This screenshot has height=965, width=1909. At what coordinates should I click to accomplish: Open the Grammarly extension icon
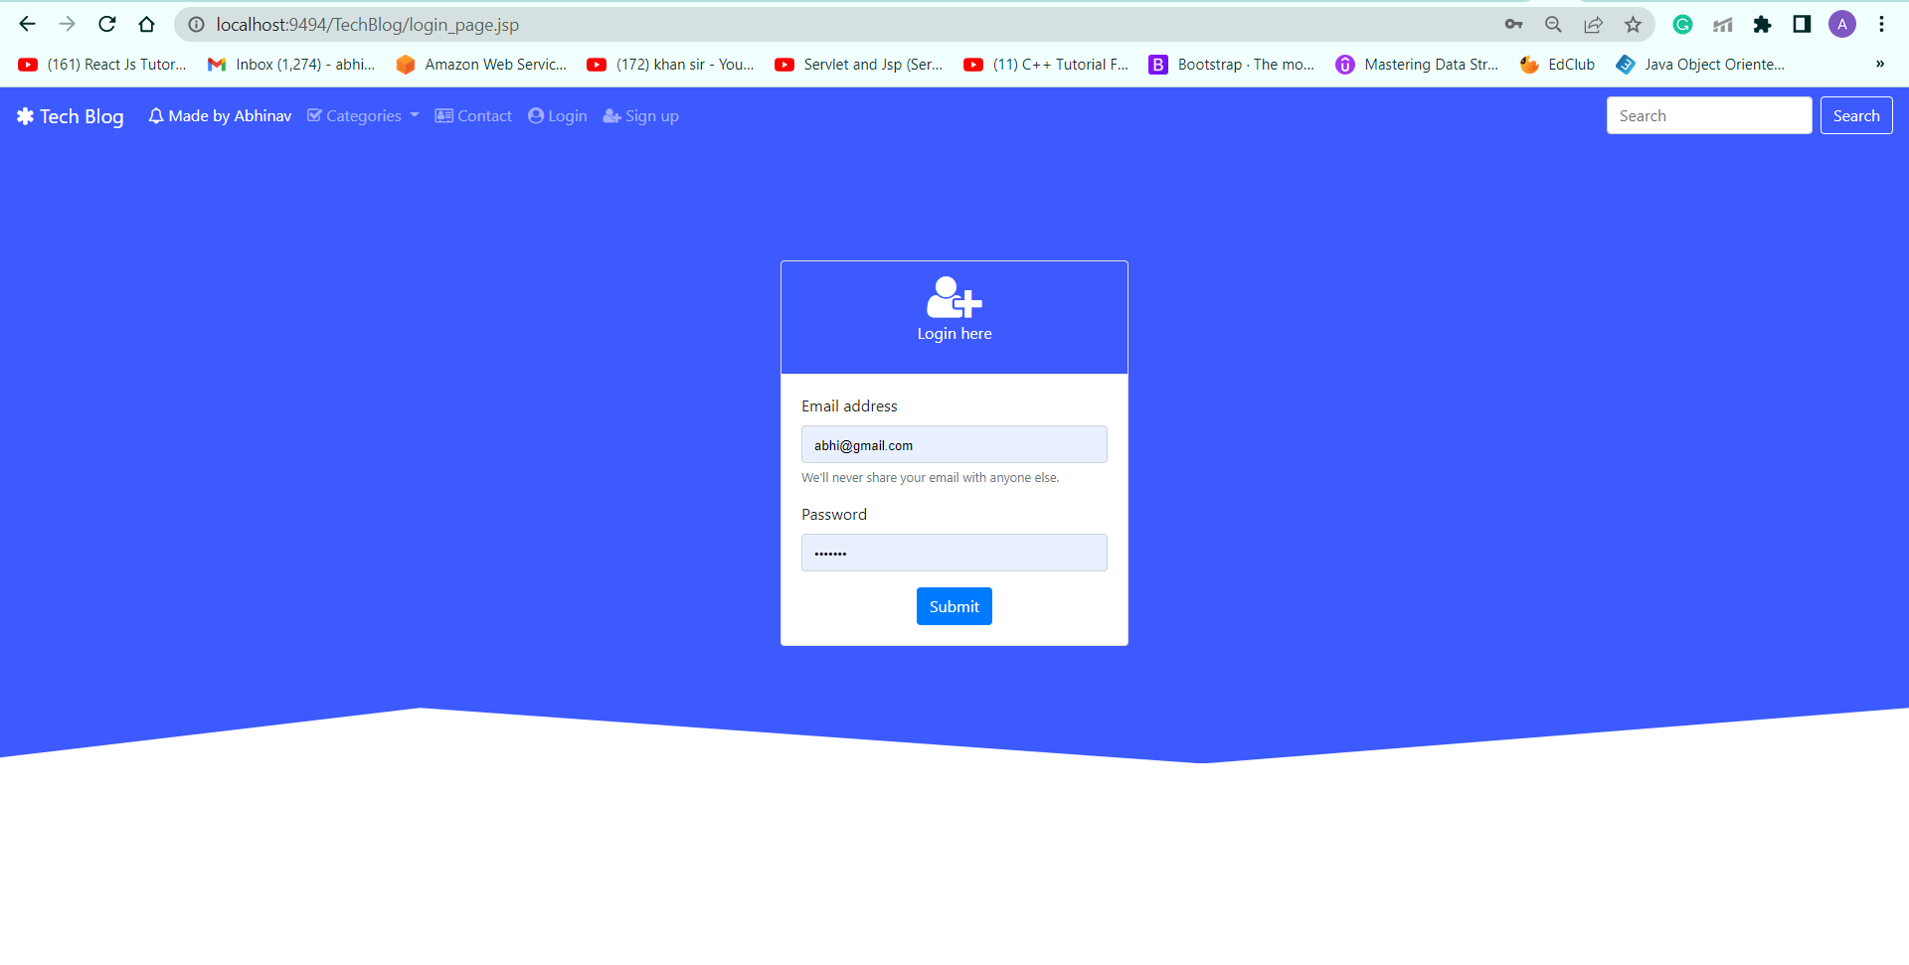1682,24
